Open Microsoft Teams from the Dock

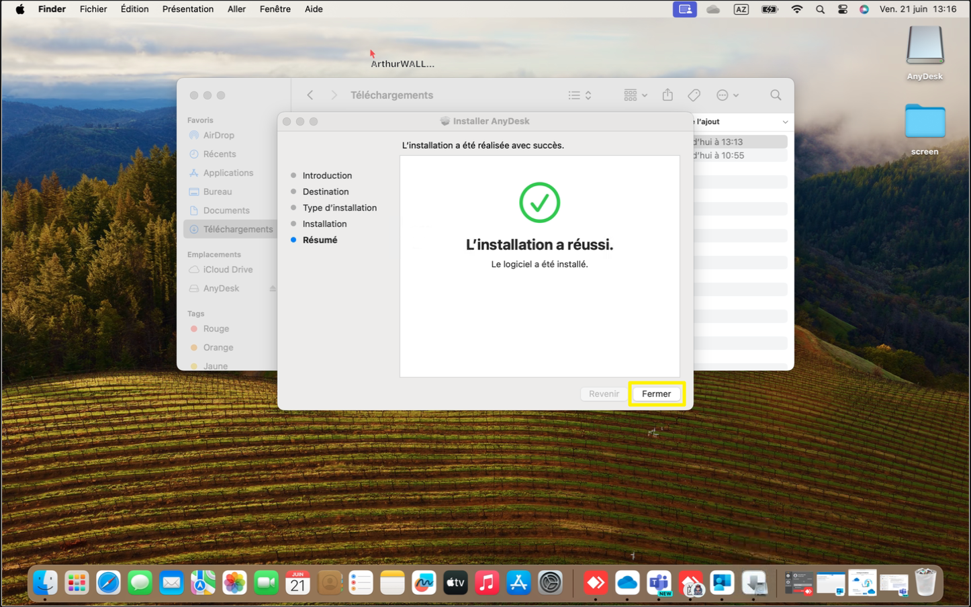(659, 583)
